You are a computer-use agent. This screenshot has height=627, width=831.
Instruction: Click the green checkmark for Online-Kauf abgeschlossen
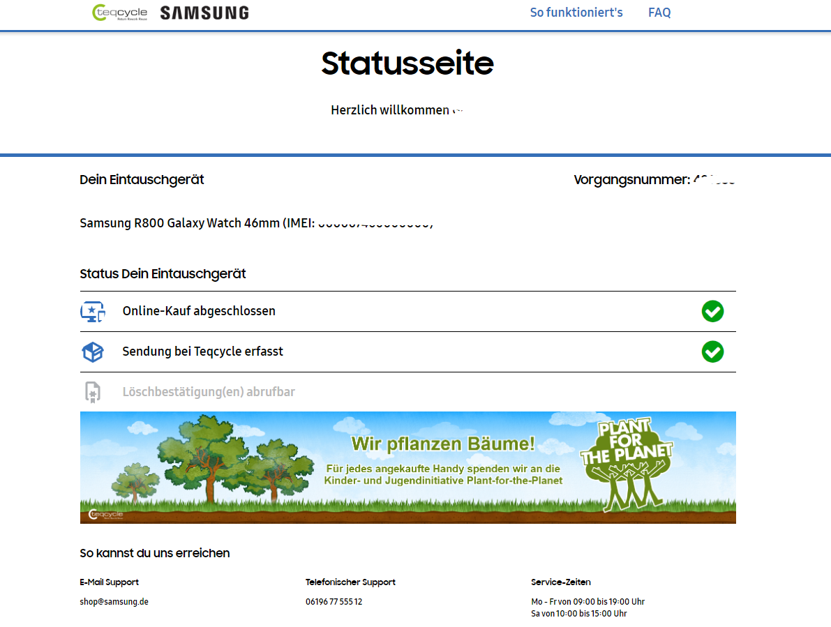[x=712, y=312]
